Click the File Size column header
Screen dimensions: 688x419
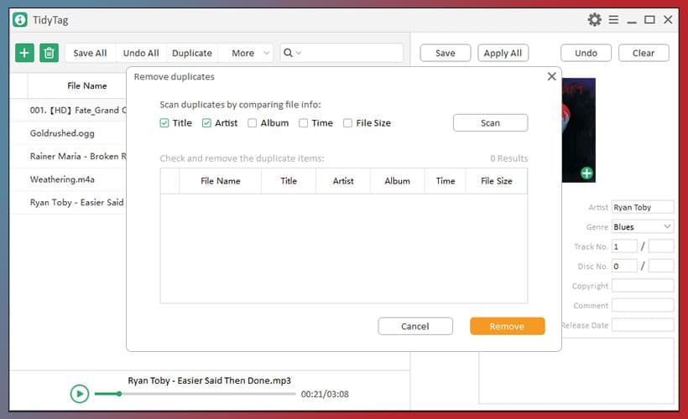click(497, 181)
